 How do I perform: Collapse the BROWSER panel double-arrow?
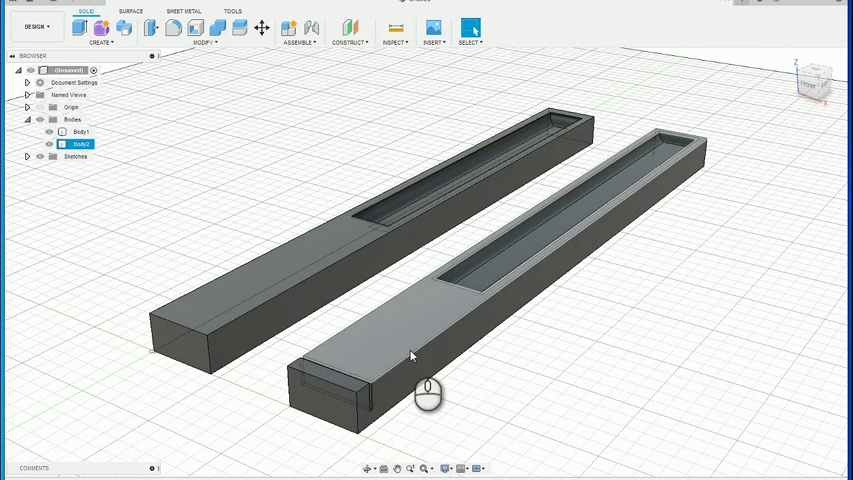pos(12,56)
